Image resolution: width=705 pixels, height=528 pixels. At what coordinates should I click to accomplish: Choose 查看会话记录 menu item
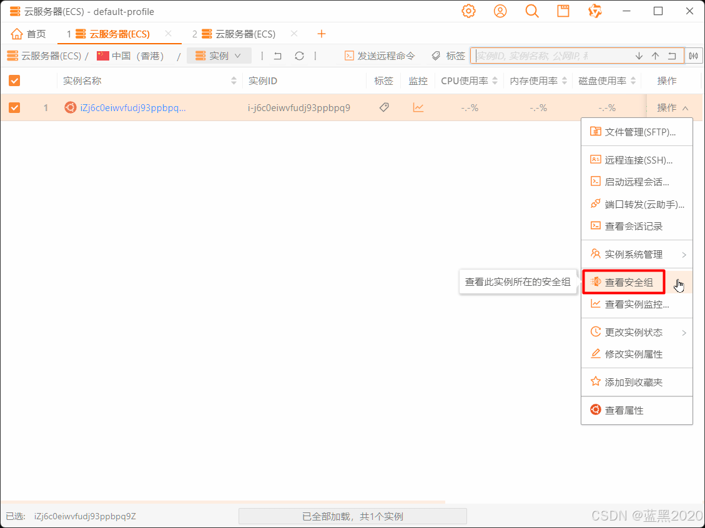coord(637,226)
